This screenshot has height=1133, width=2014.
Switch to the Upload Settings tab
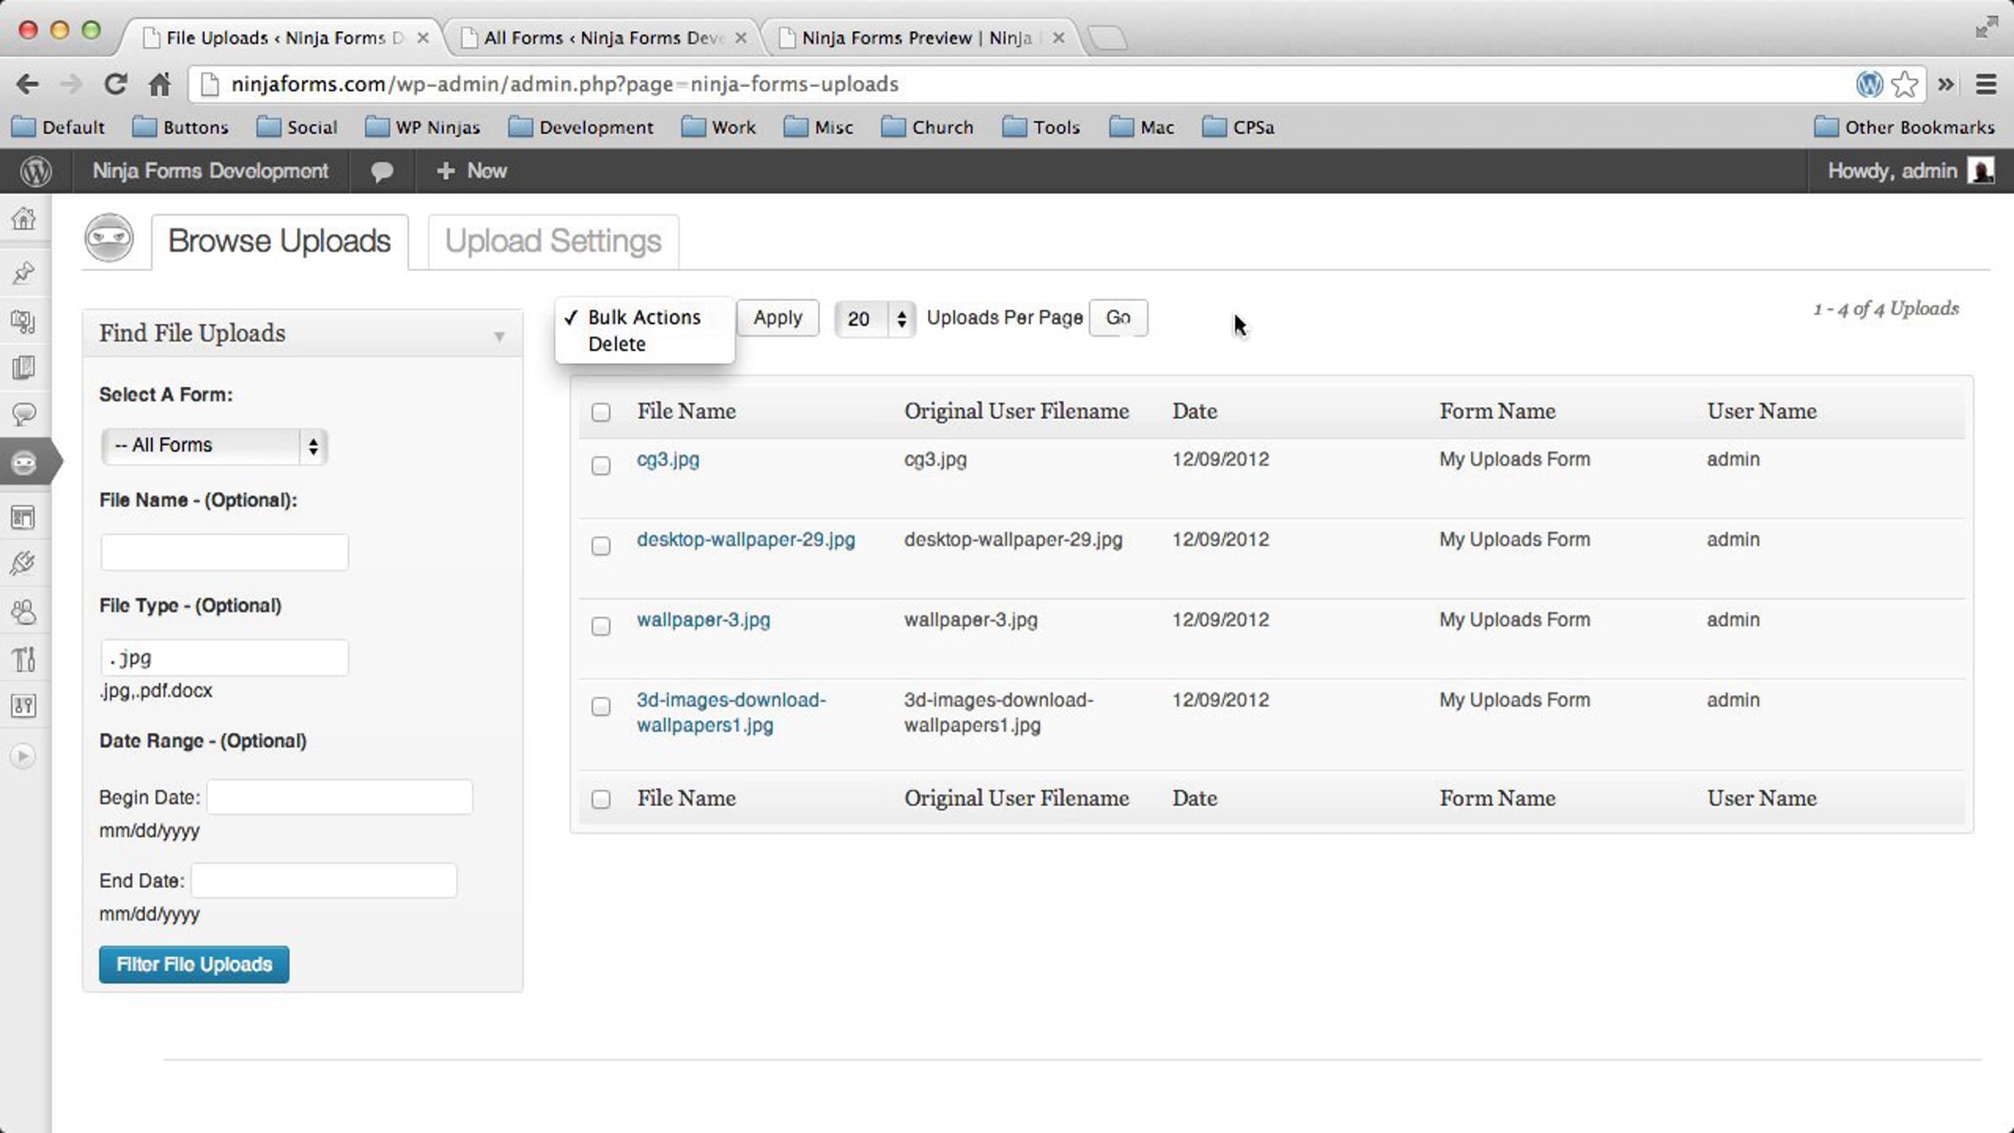pos(553,242)
